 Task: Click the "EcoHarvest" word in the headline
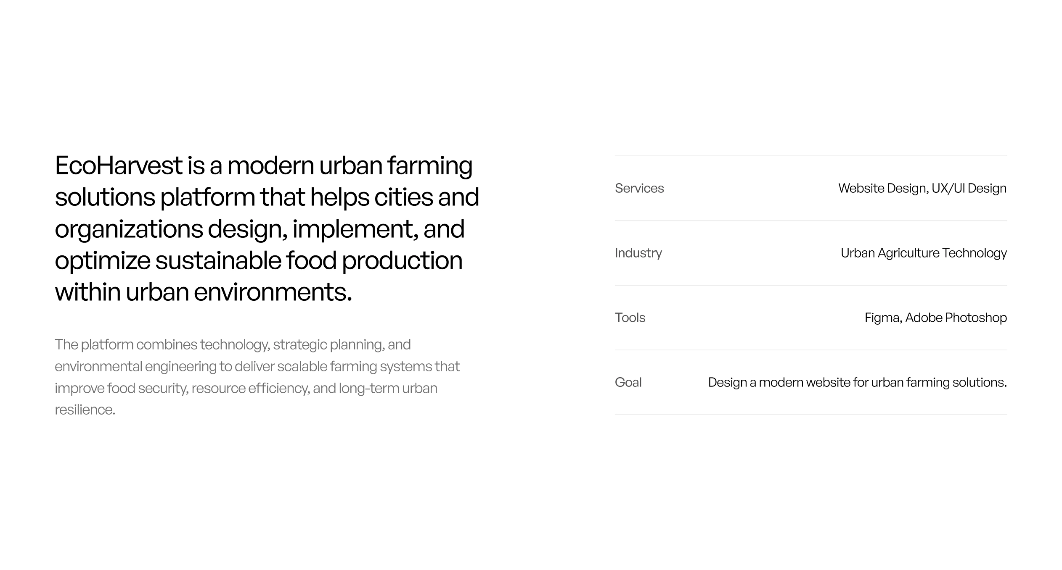(x=119, y=165)
